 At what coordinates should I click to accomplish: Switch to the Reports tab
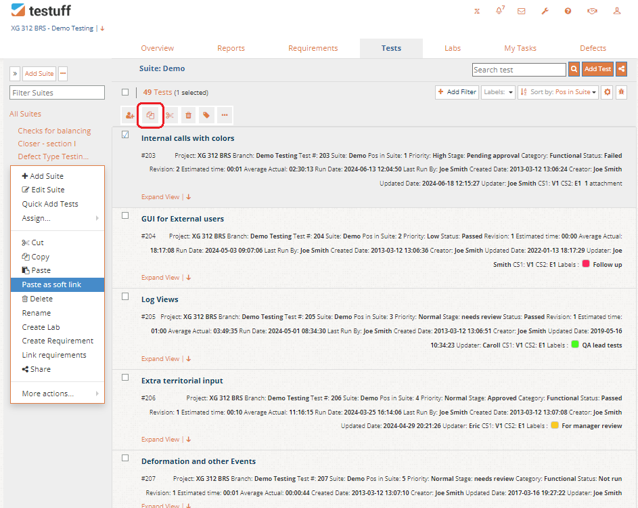231,48
